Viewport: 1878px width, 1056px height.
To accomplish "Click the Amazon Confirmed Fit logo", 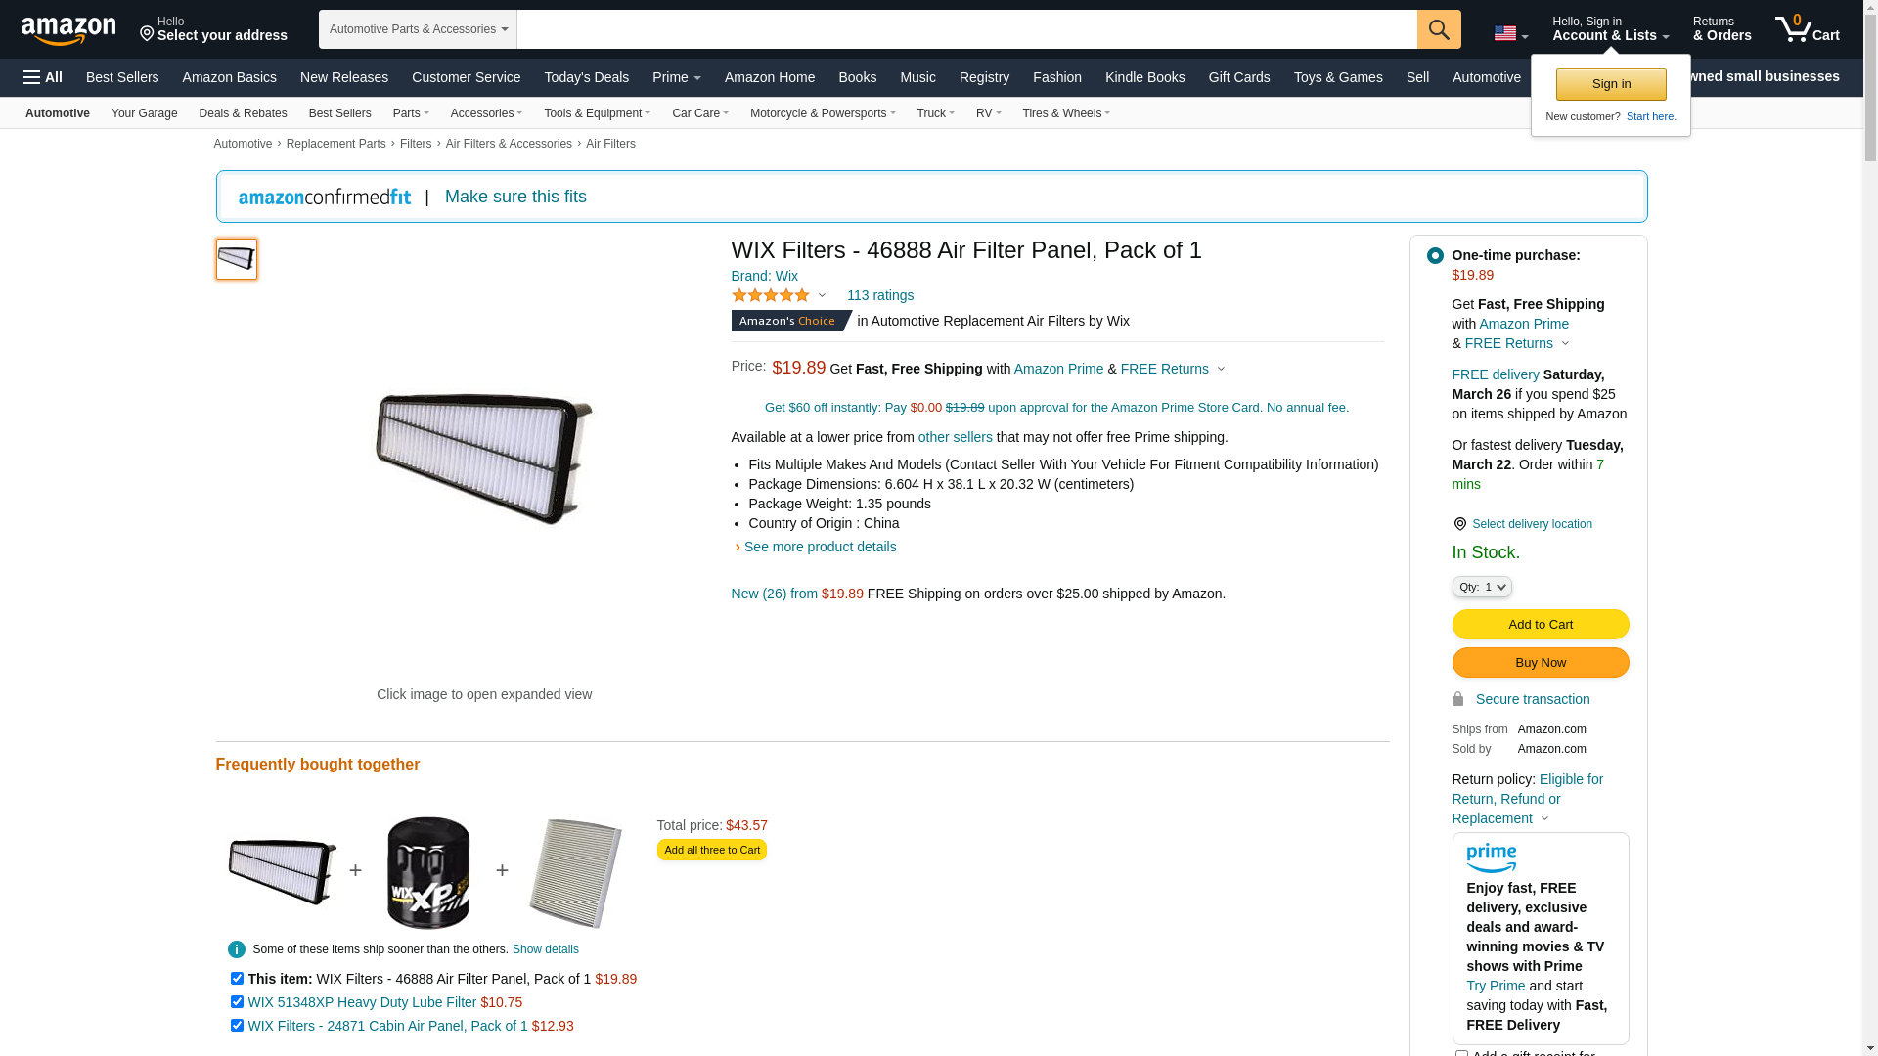I will pyautogui.click(x=325, y=197).
